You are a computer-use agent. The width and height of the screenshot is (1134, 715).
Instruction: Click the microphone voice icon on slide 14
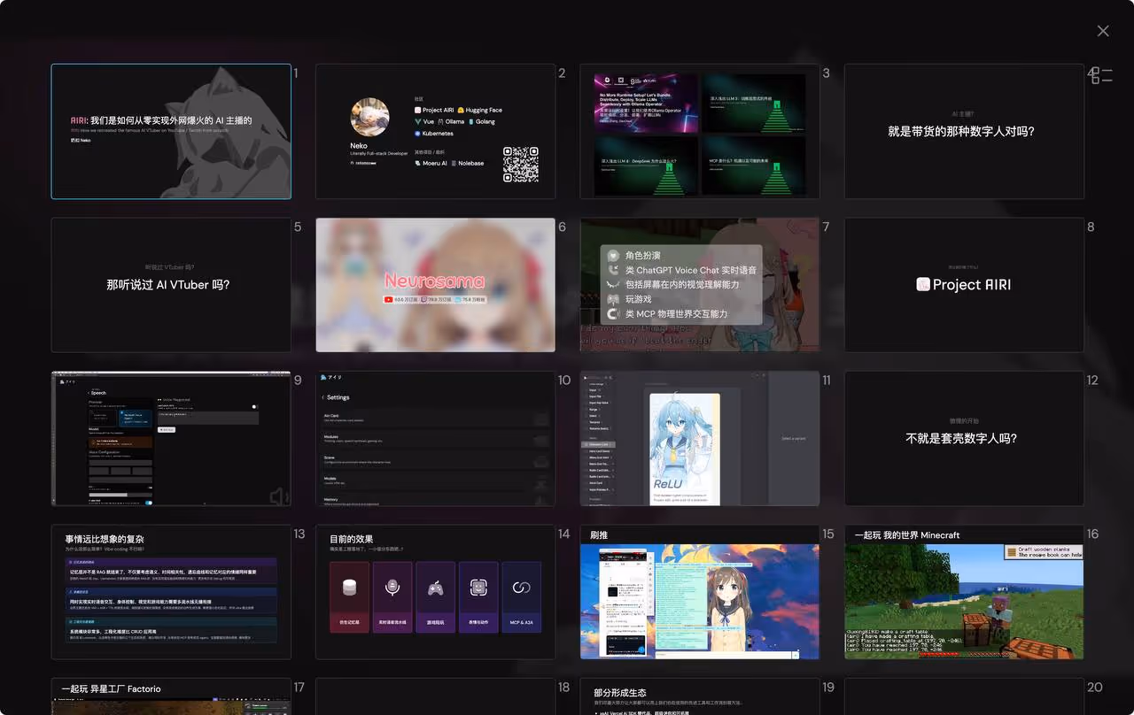pos(392,589)
